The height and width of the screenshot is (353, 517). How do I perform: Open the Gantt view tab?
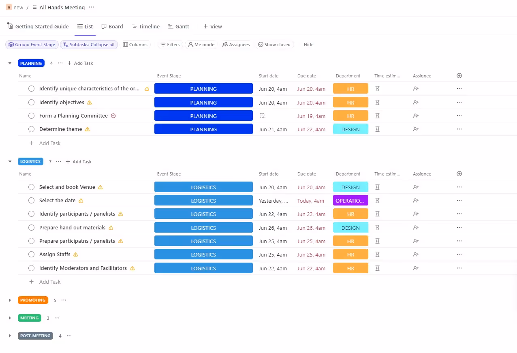point(178,26)
